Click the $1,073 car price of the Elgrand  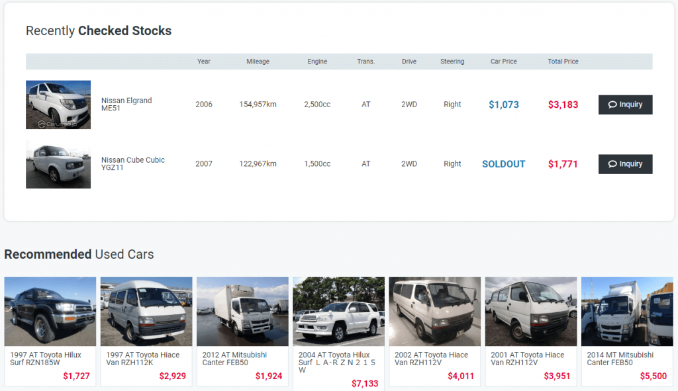[503, 105]
